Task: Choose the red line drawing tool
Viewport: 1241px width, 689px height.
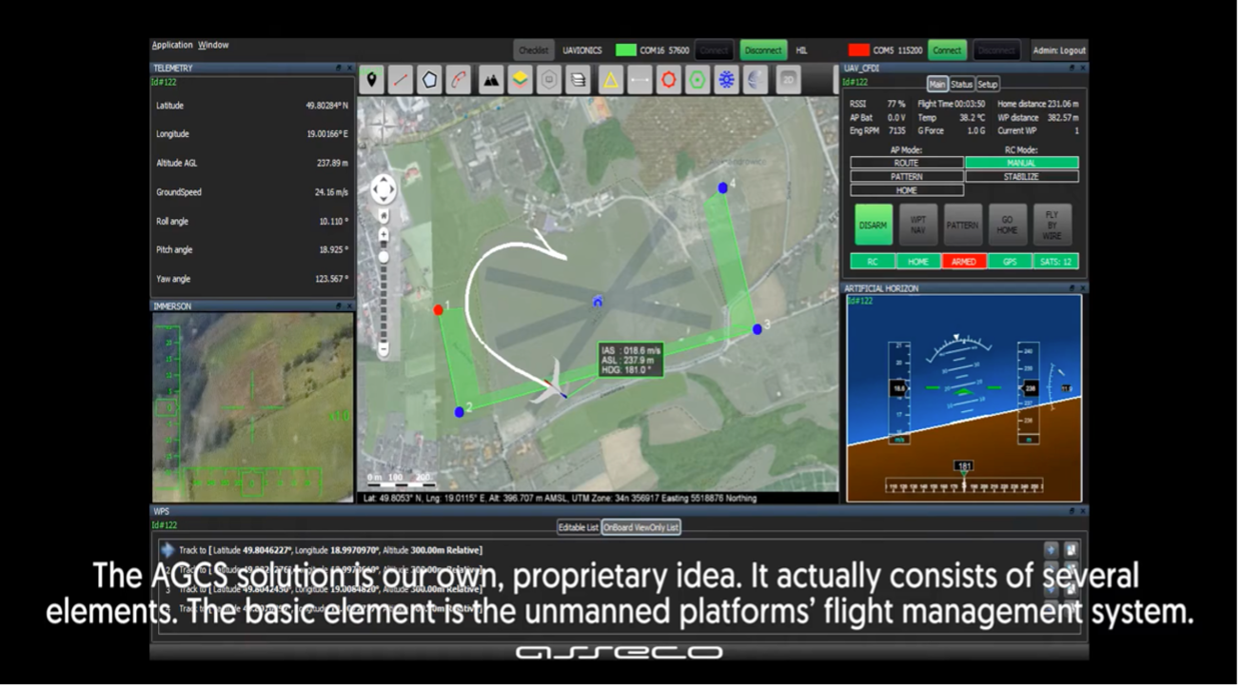Action: (401, 80)
